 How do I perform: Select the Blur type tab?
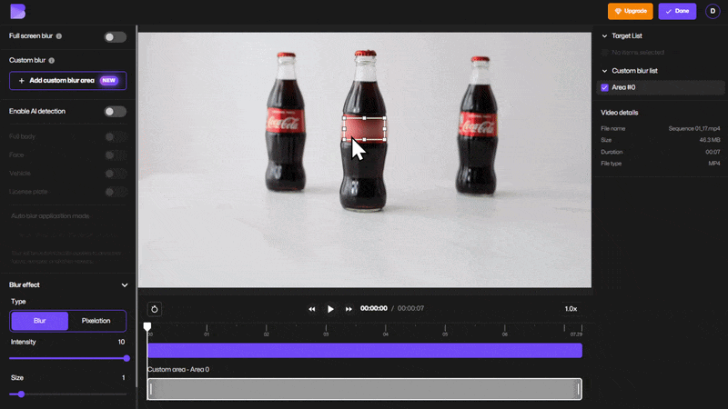pos(39,321)
